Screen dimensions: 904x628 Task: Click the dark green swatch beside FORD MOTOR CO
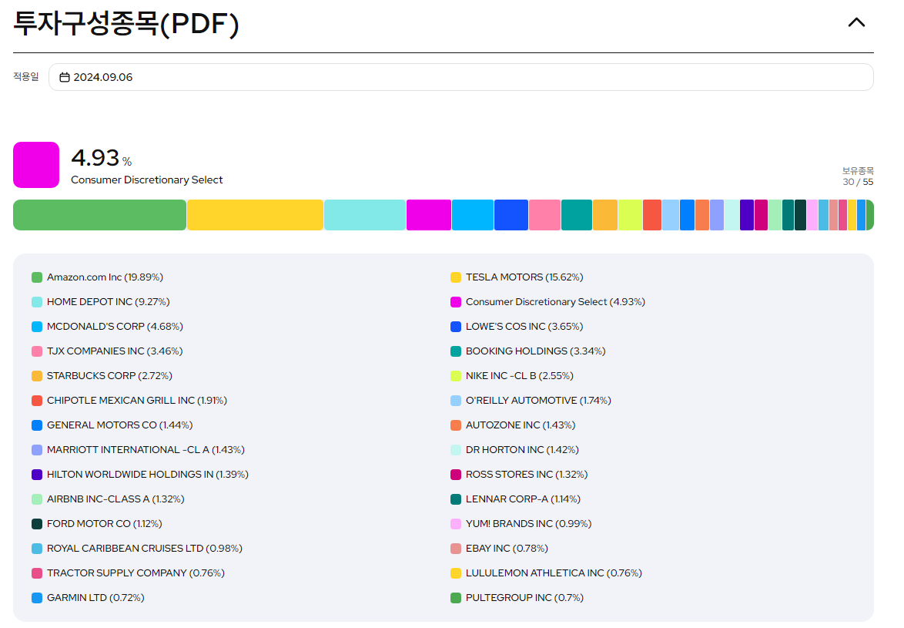37,524
